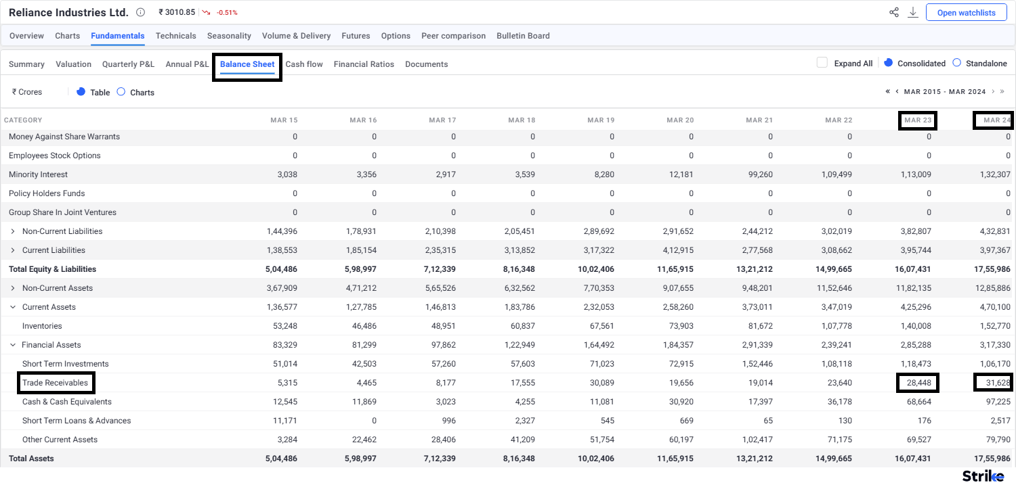Click the Other Current Assets row label
Viewport: 1016px width, 491px height.
[x=60, y=440]
